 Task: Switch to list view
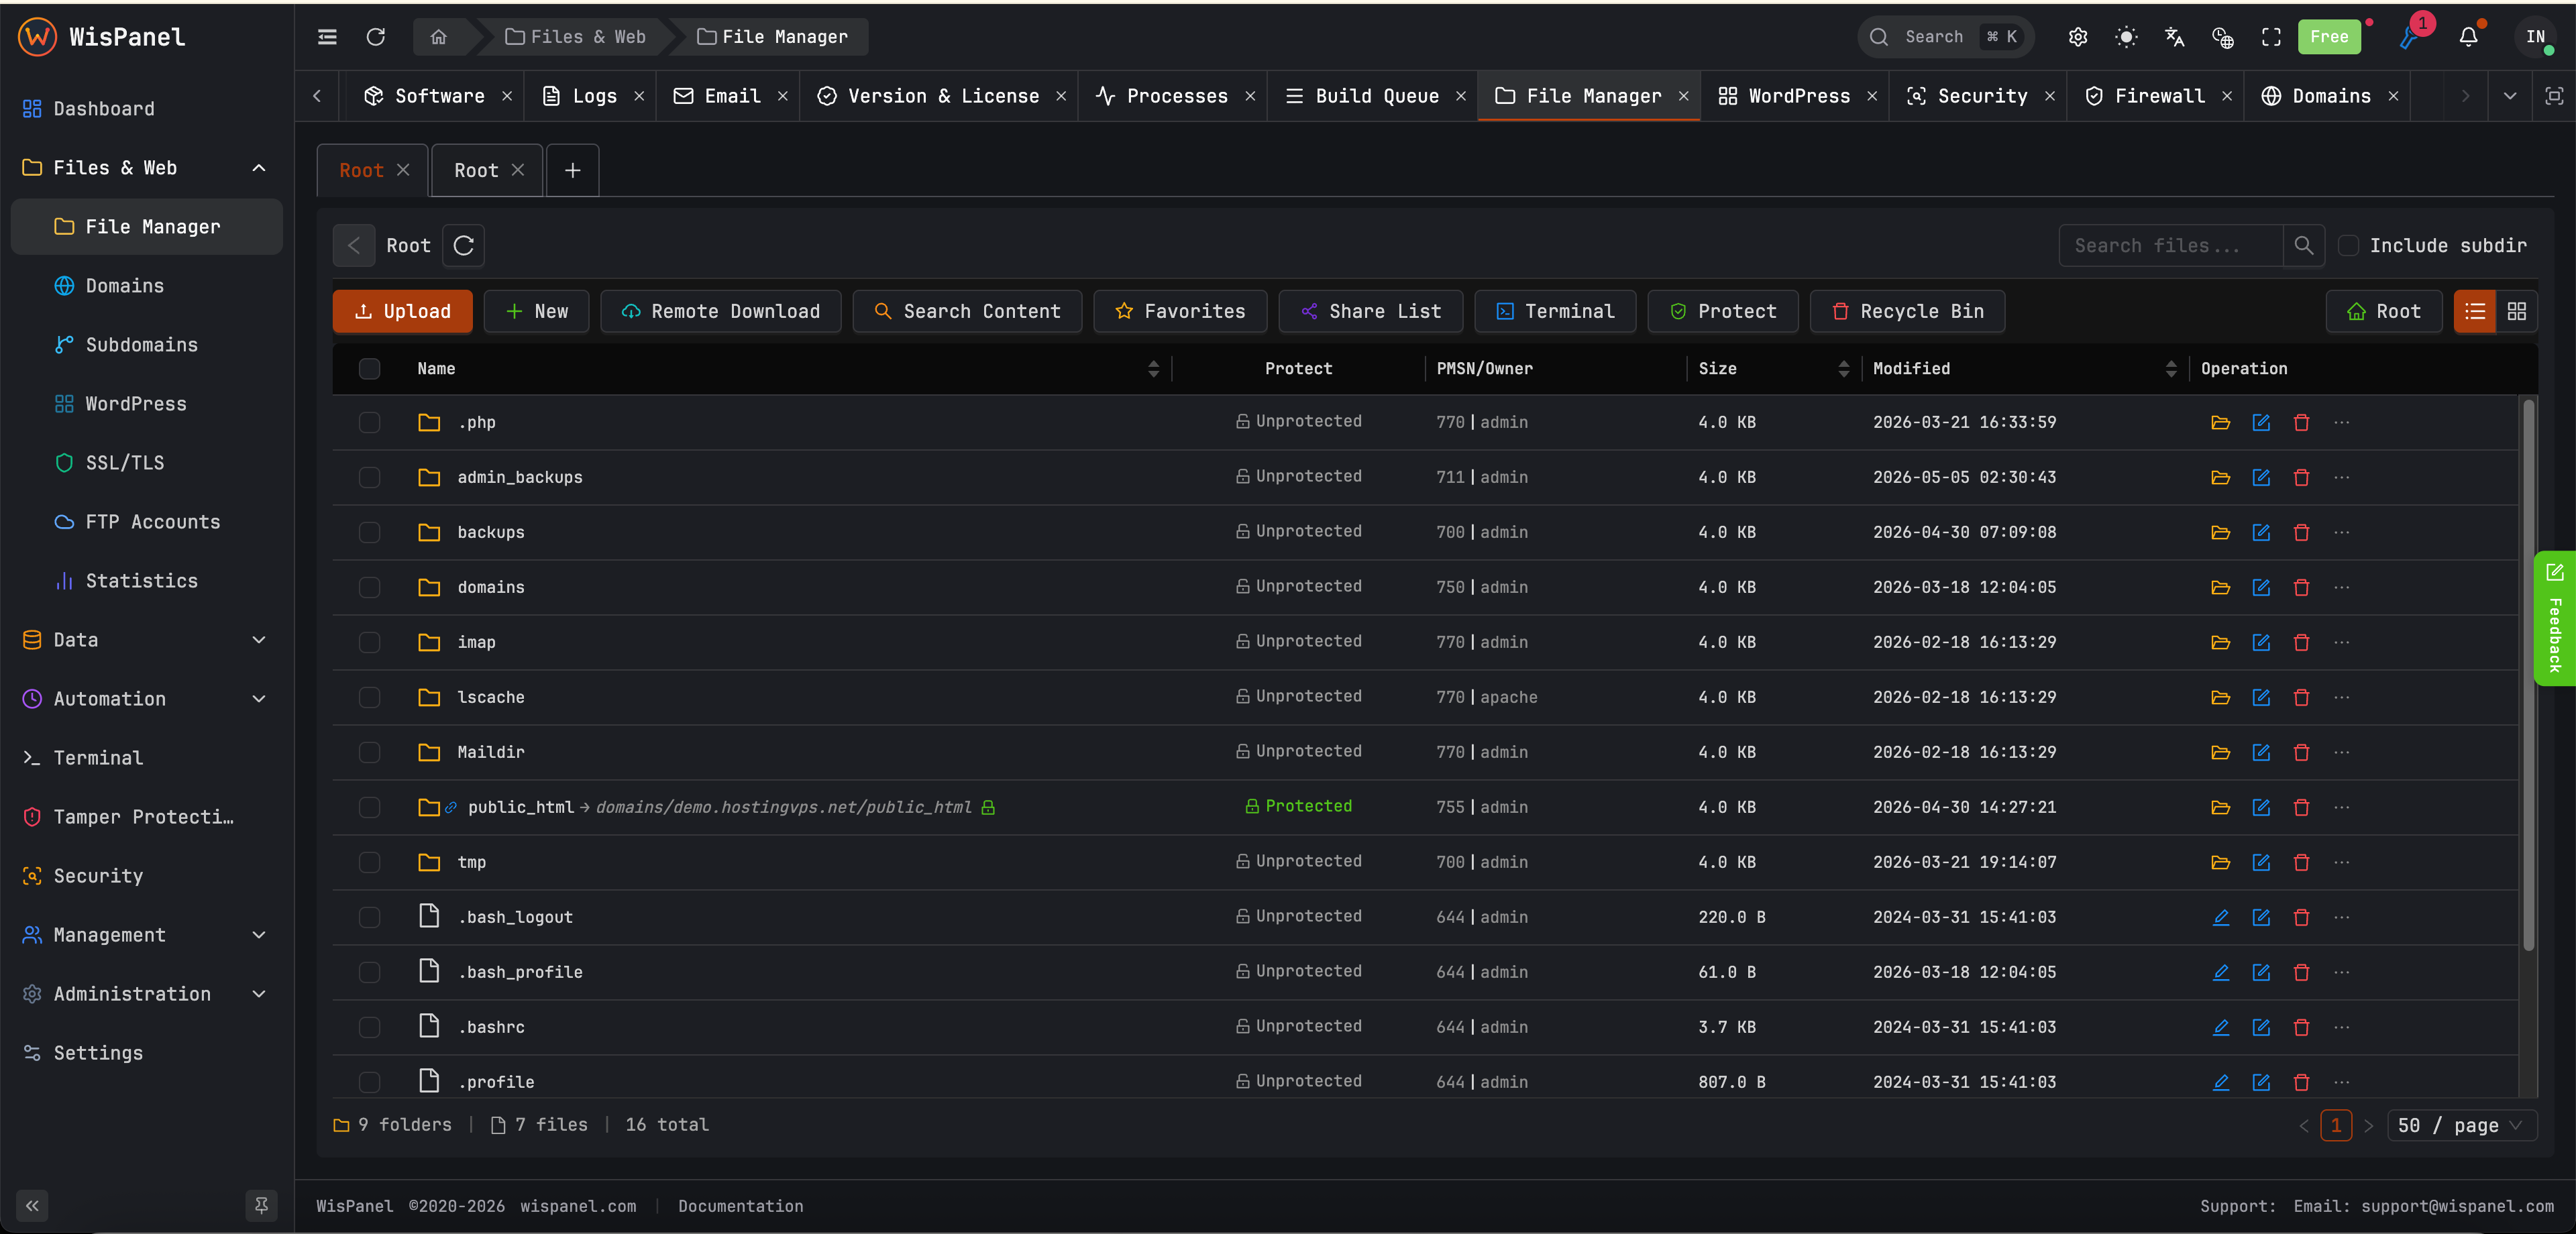[2474, 311]
